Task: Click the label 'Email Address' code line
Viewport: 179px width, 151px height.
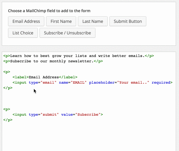Action: click(45, 77)
